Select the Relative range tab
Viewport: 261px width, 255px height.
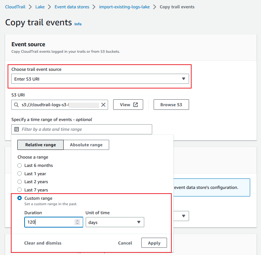tap(40, 145)
